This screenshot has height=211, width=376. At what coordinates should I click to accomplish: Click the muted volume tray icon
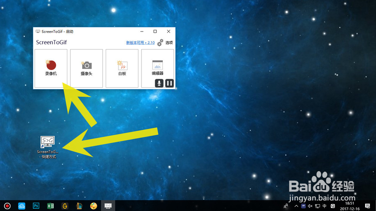coord(310,206)
